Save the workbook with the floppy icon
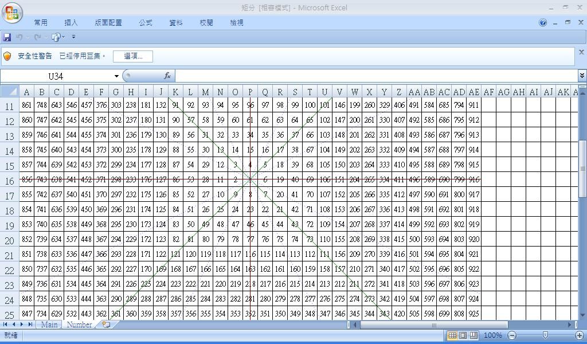The width and height of the screenshot is (587, 344). coord(7,37)
